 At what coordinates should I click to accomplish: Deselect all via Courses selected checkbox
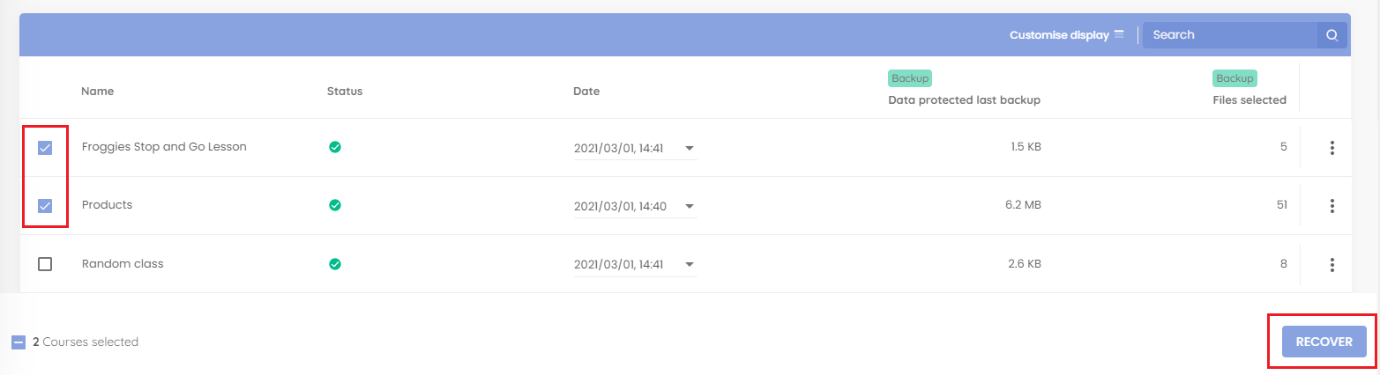point(19,342)
